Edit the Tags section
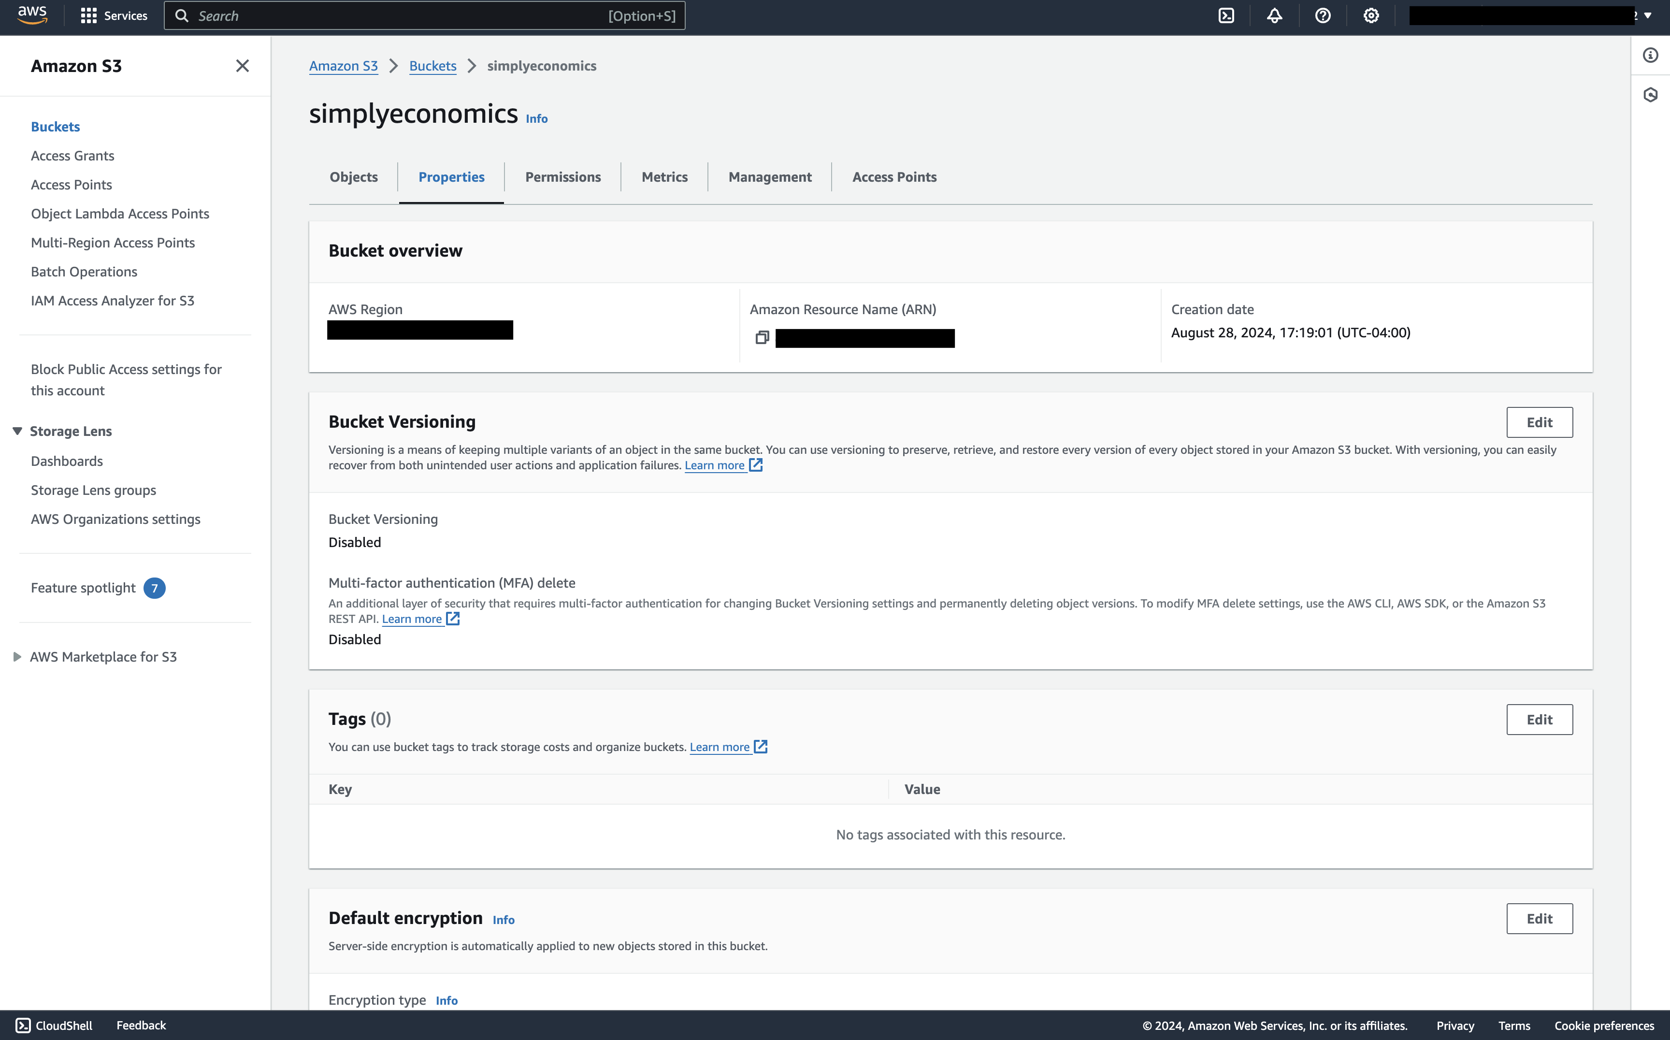 point(1539,720)
